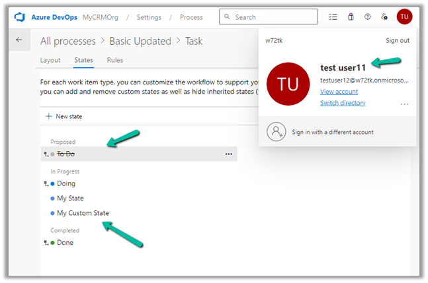
Task: Select the States tab
Action: pos(83,60)
